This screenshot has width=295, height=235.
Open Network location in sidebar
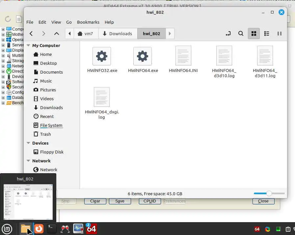[48, 170]
